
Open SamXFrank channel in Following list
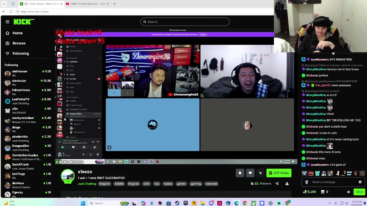pyautogui.click(x=28, y=167)
